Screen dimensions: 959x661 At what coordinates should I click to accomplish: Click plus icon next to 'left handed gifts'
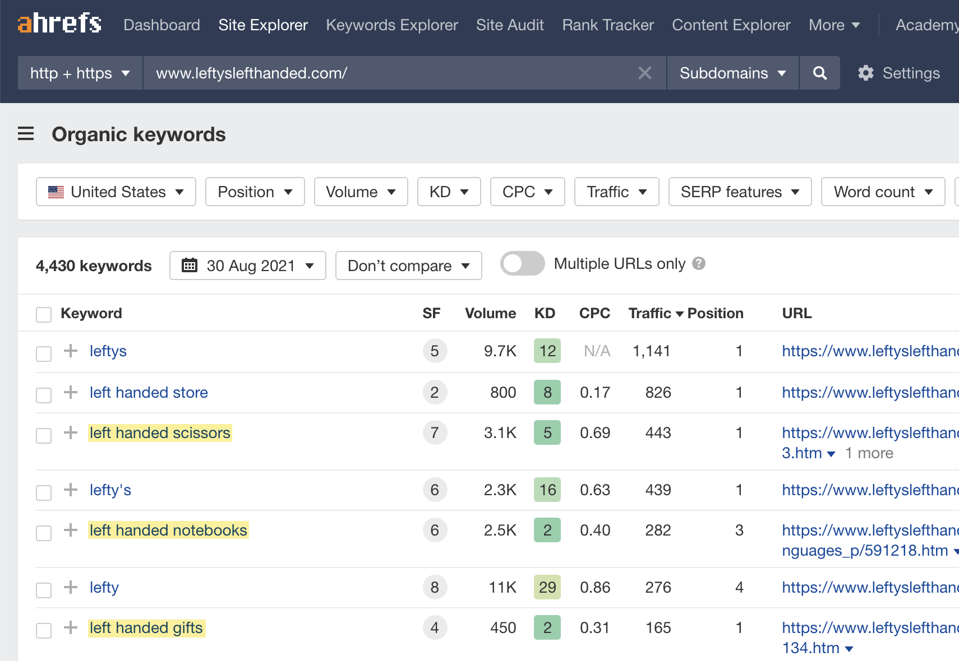(x=71, y=628)
